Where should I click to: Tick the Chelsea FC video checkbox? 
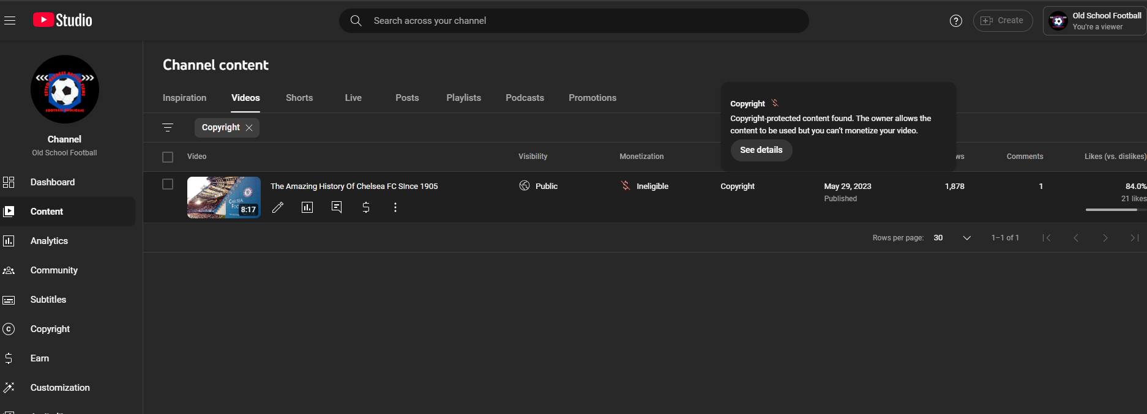168,184
